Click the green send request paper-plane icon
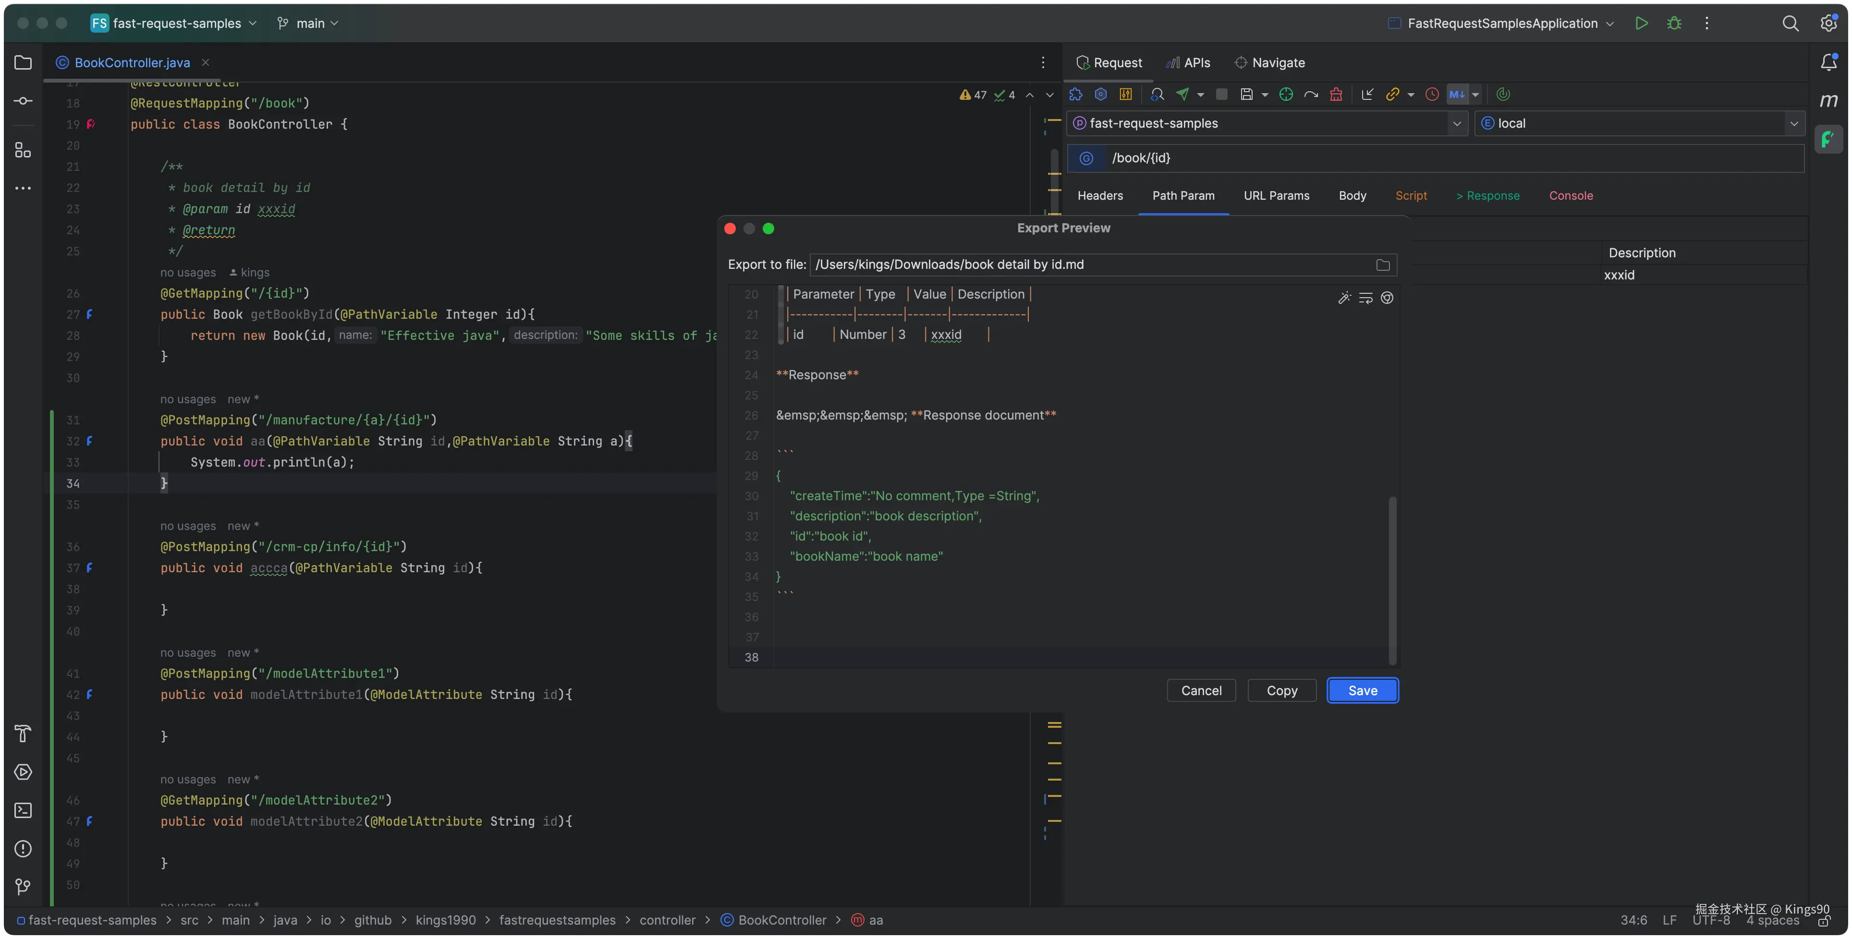This screenshot has width=1852, height=939. point(1182,94)
